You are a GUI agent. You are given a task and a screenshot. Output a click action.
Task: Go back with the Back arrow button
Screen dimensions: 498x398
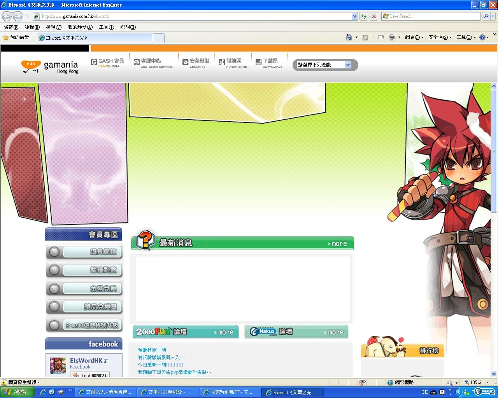point(7,16)
